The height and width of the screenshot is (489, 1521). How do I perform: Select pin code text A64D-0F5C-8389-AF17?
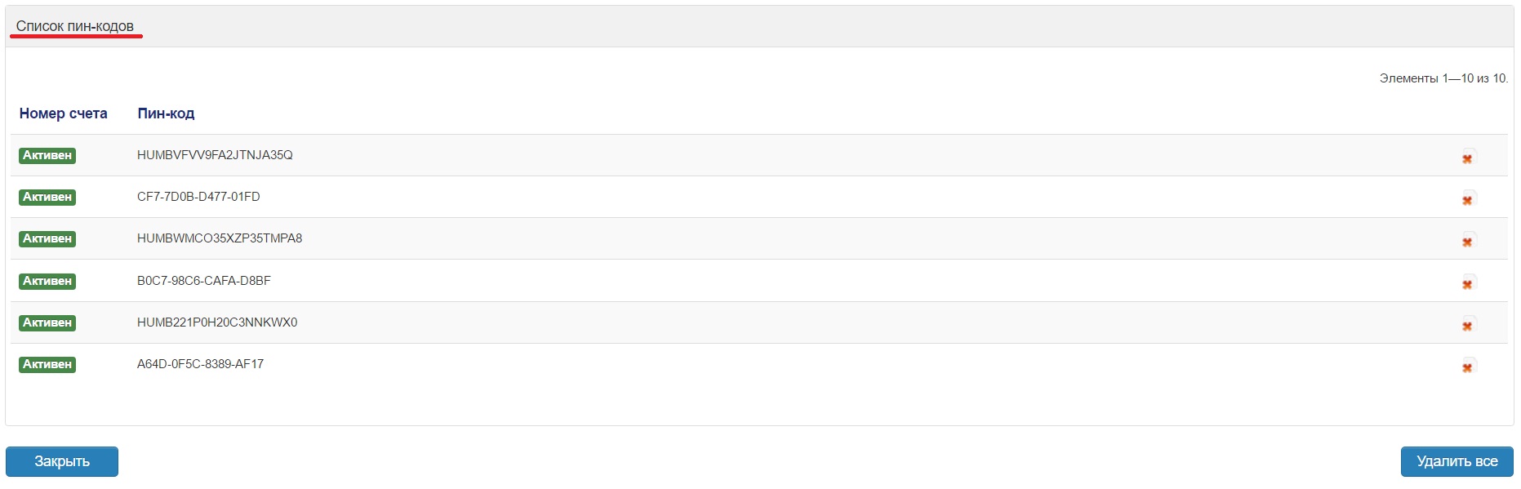(200, 364)
